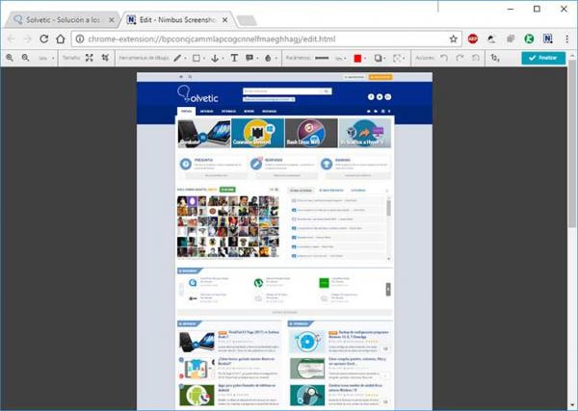The width and height of the screenshot is (578, 411).
Task: Click the line thickness preview
Action: coord(322,58)
